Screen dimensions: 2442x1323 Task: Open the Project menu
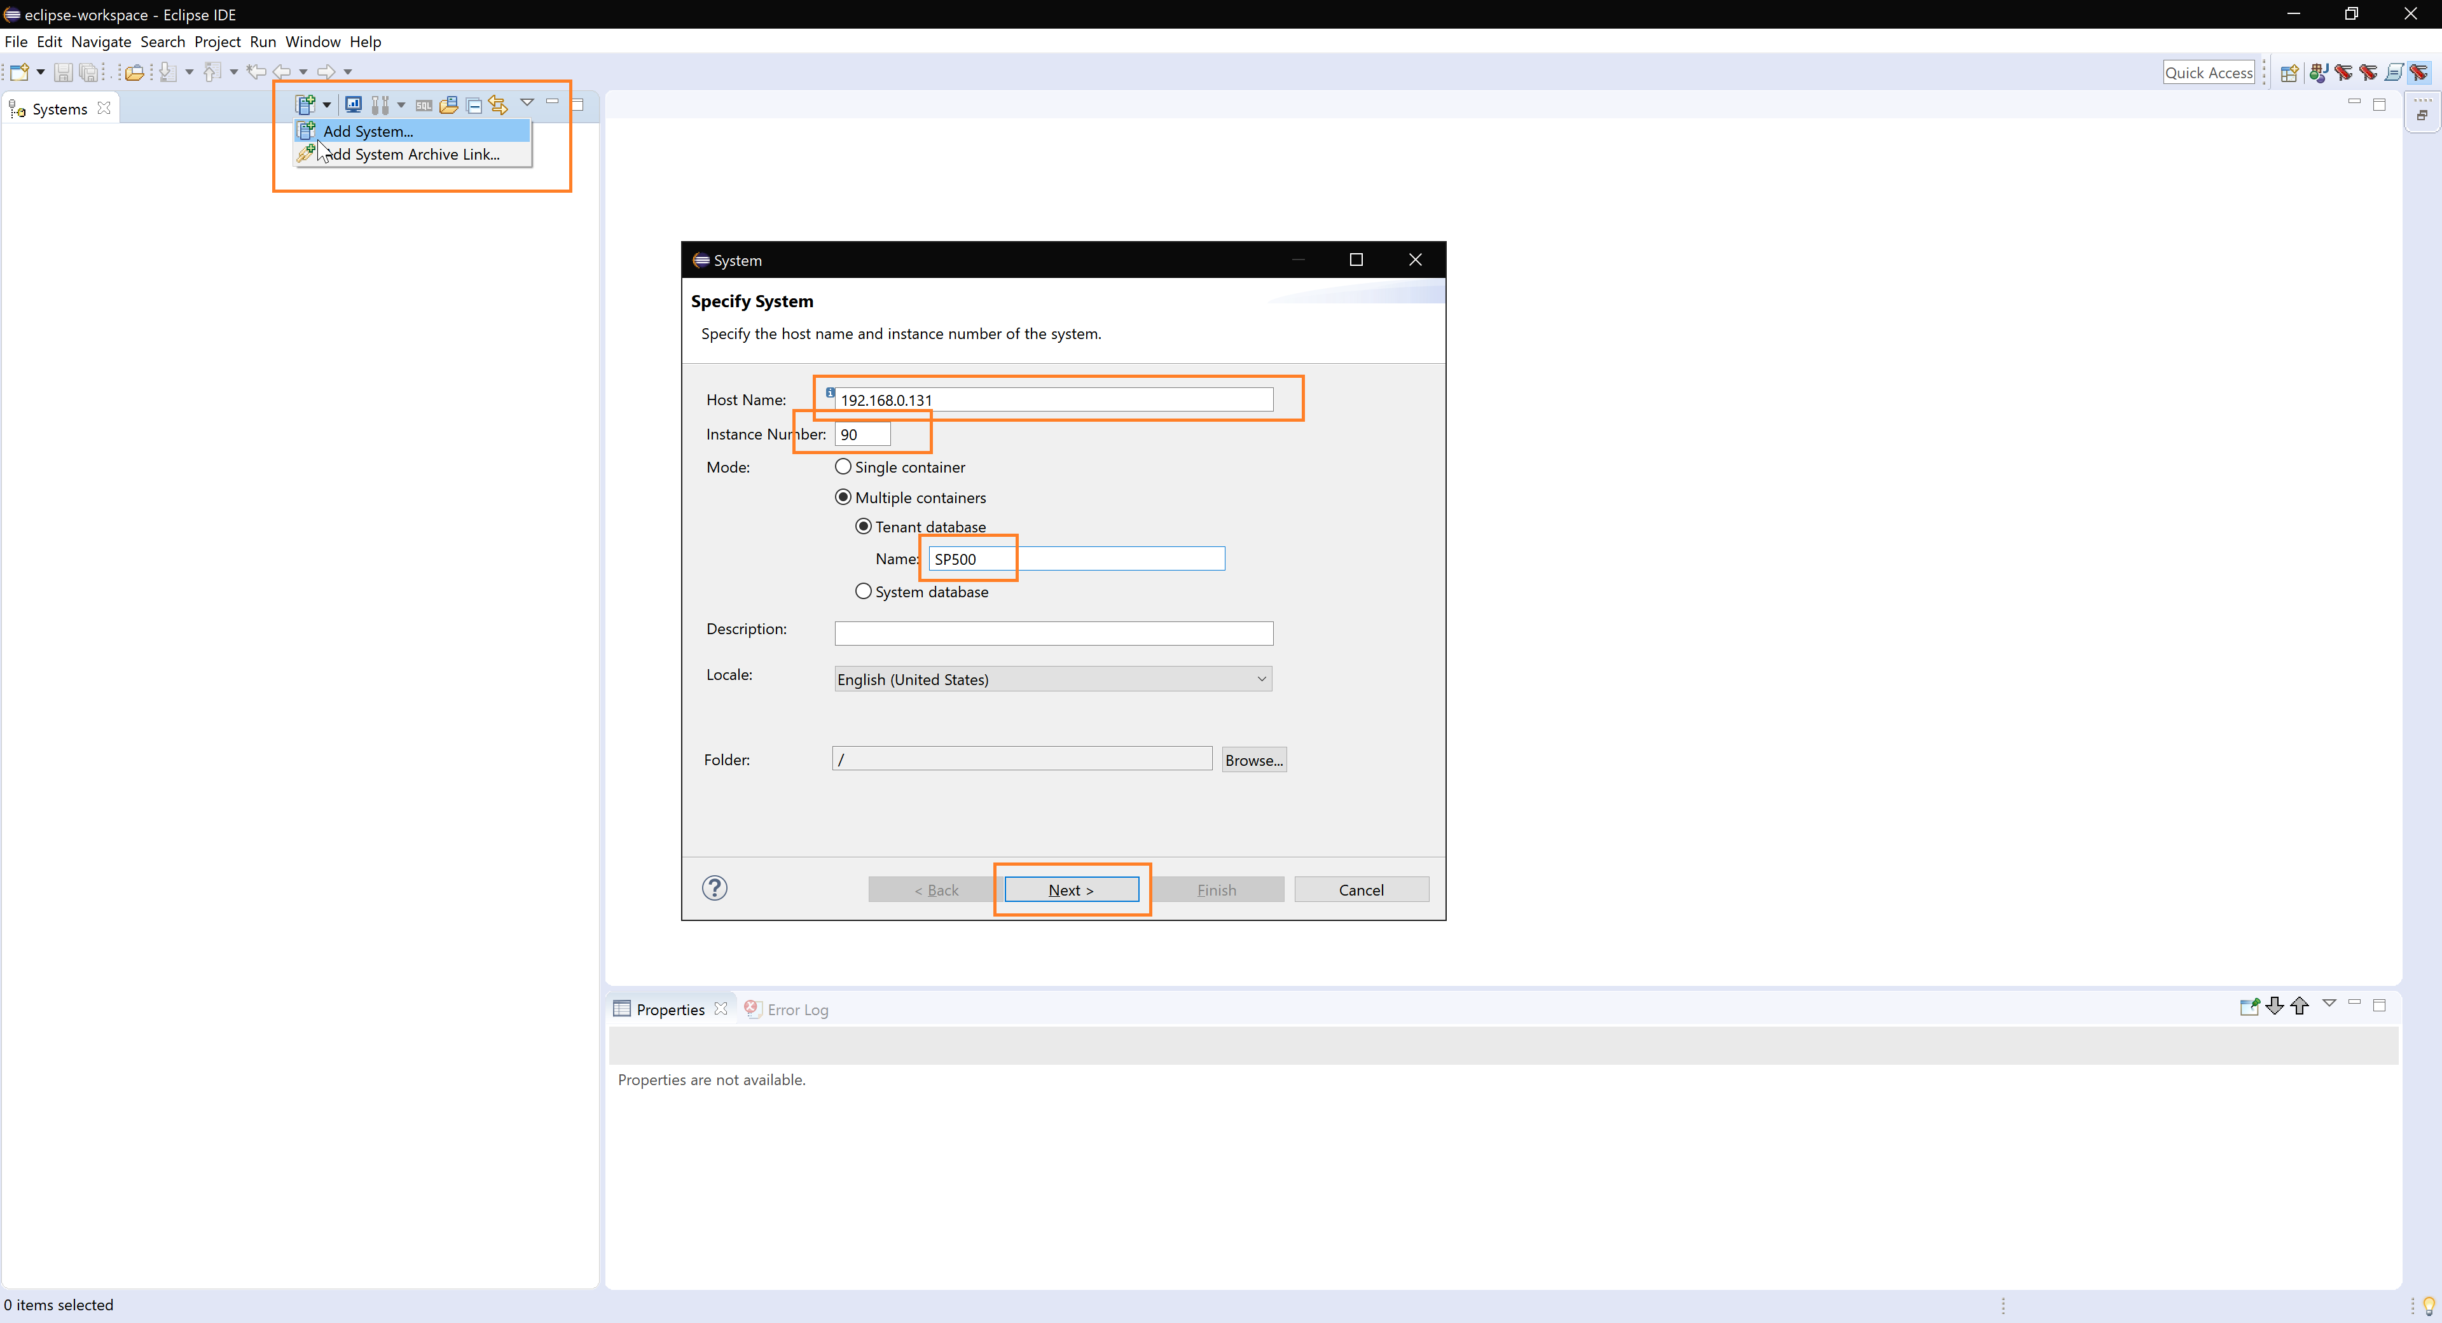pos(217,42)
